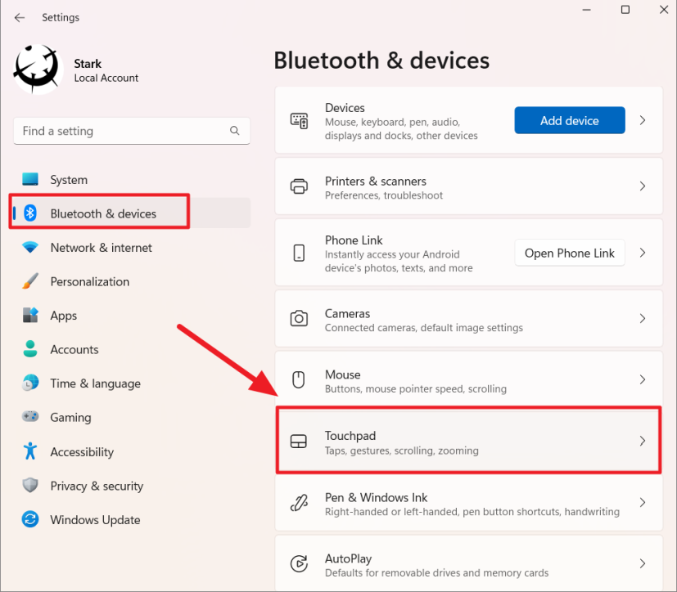The width and height of the screenshot is (677, 592).
Task: Click 'Local Account' text under Stark
Action: click(106, 78)
